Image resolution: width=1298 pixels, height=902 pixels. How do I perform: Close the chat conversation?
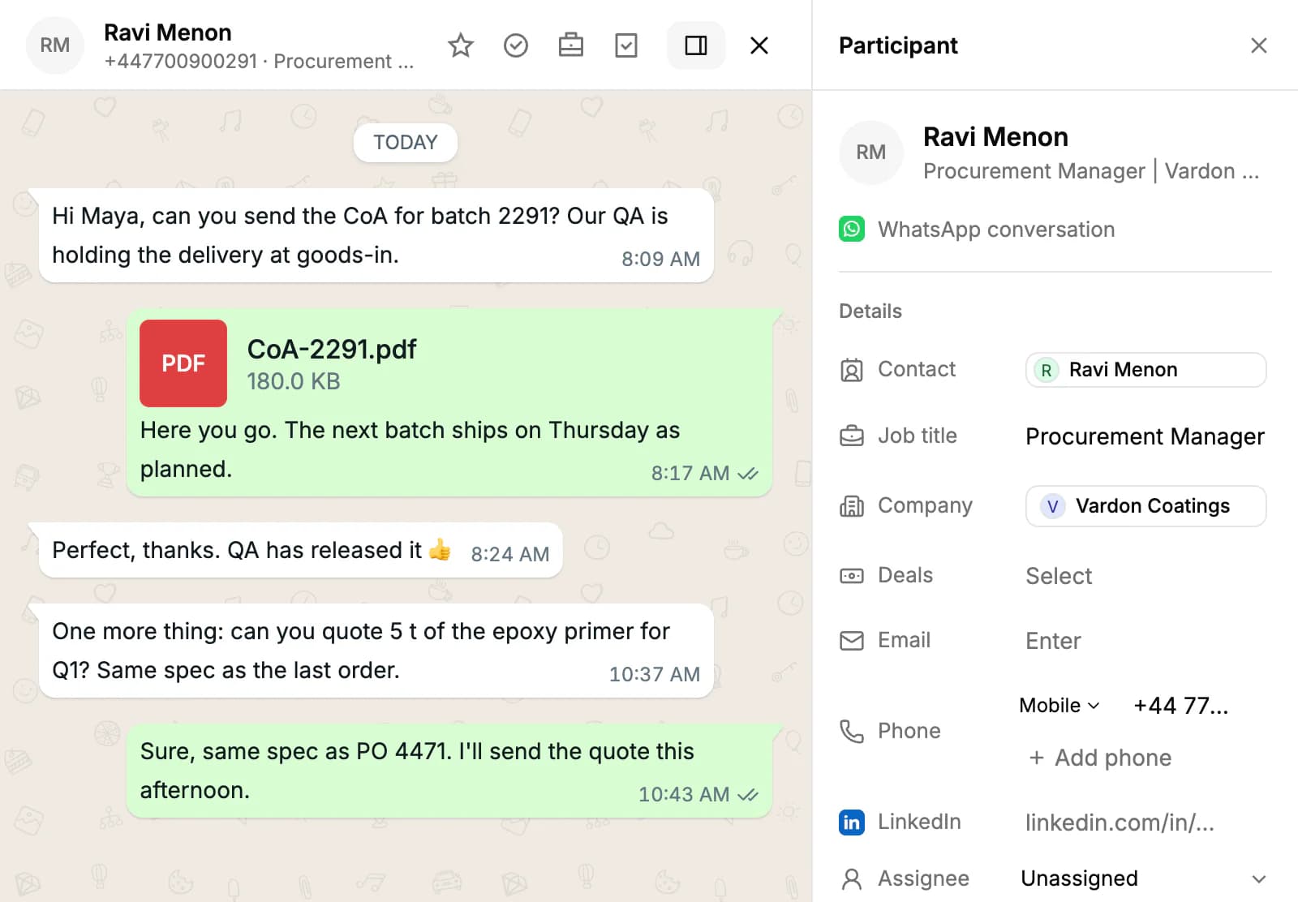pyautogui.click(x=759, y=45)
